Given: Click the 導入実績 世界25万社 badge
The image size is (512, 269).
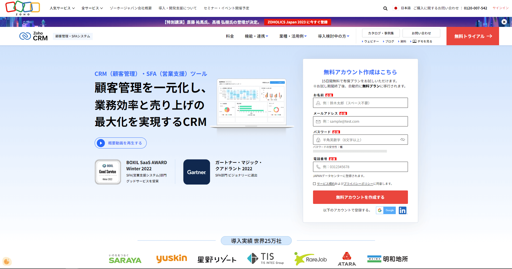Looking at the screenshot, I should pyautogui.click(x=256, y=241).
